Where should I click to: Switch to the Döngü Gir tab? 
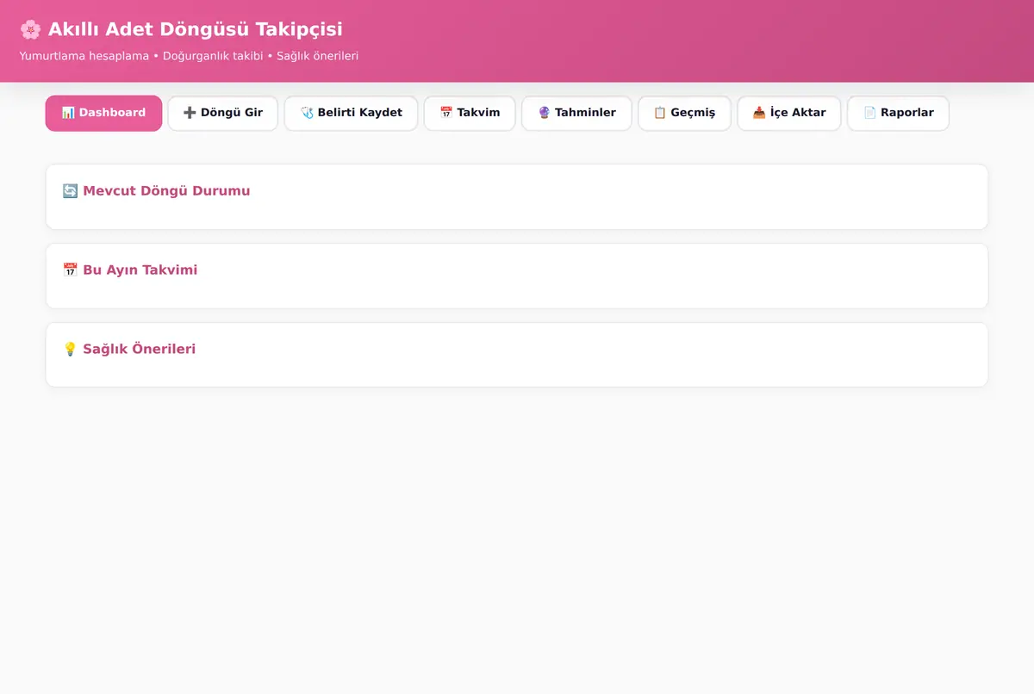pos(223,113)
